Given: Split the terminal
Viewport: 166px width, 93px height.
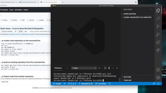Looking at the screenshot, I should tap(105, 68).
